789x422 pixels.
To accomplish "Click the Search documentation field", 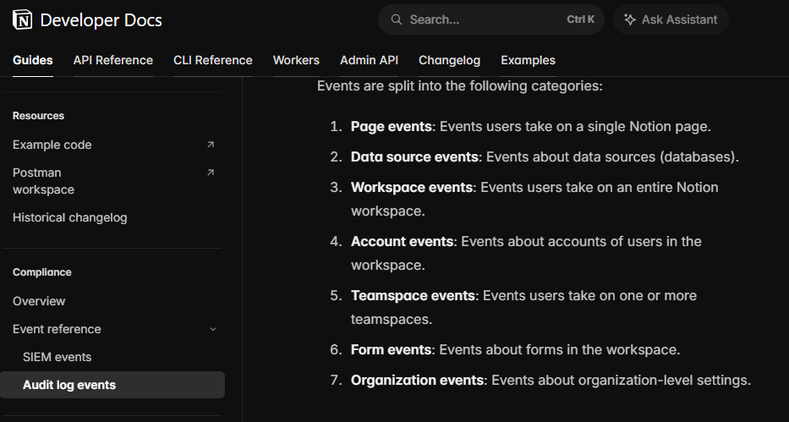I will coord(491,19).
